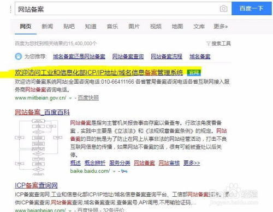Click the funnel icon beside 搜索工具
This screenshot has height=212, width=273.
click(209, 43)
